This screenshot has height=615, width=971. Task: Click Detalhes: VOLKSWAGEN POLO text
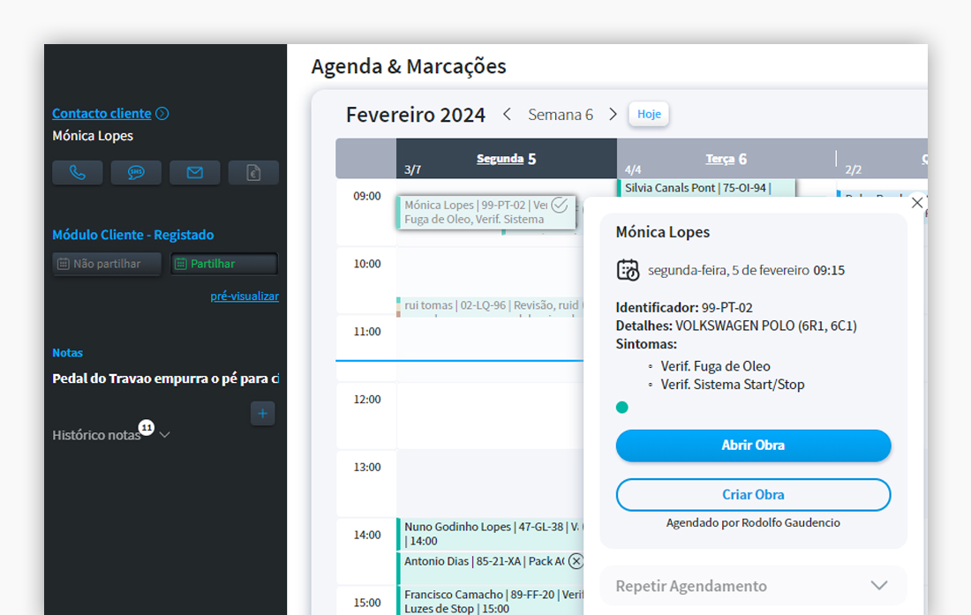click(736, 326)
